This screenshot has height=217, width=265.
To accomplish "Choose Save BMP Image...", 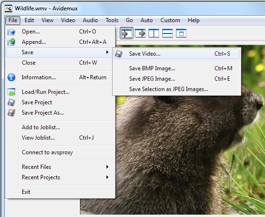I will (x=177, y=68).
